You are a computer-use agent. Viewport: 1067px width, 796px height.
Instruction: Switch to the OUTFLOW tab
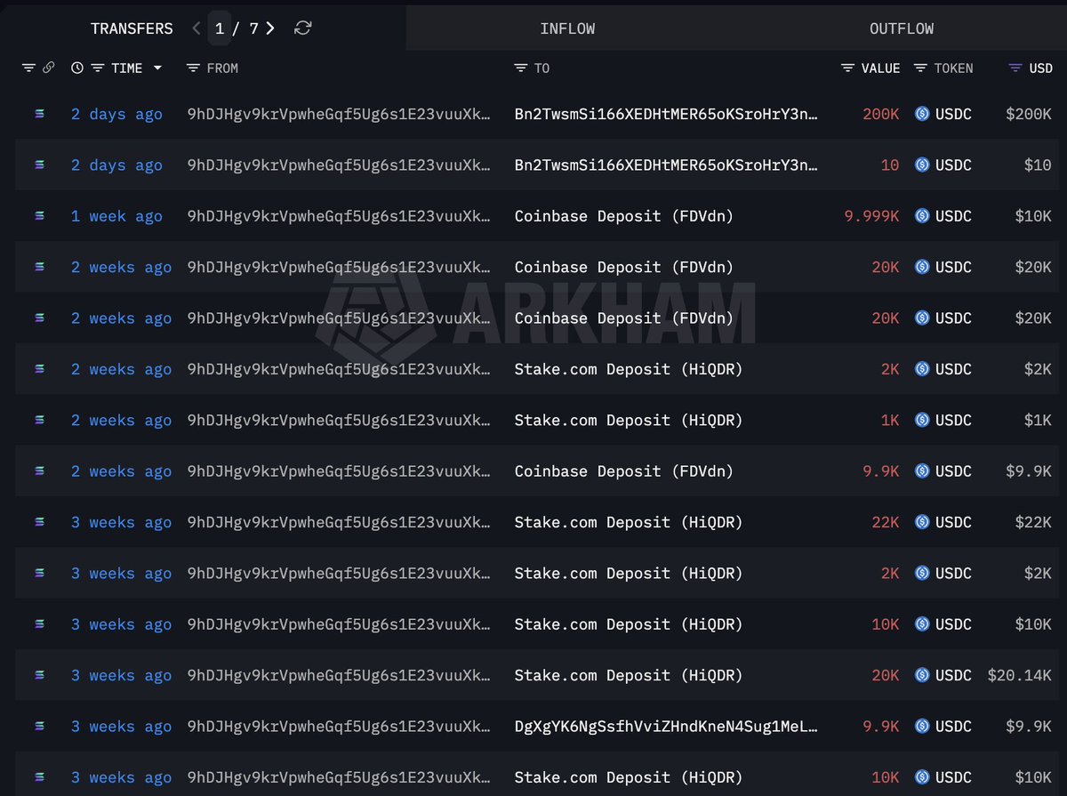[x=901, y=28]
